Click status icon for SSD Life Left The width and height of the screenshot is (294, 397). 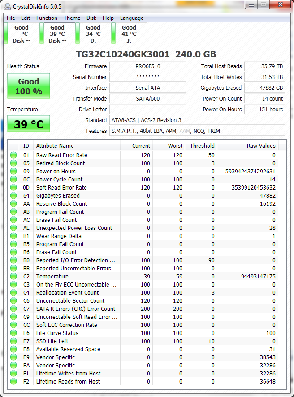click(14, 341)
